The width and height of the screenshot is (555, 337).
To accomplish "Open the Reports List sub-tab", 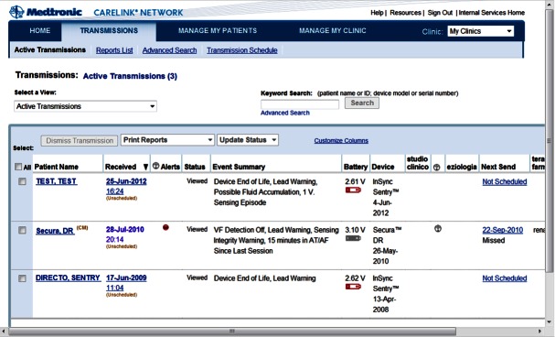I will (x=114, y=50).
